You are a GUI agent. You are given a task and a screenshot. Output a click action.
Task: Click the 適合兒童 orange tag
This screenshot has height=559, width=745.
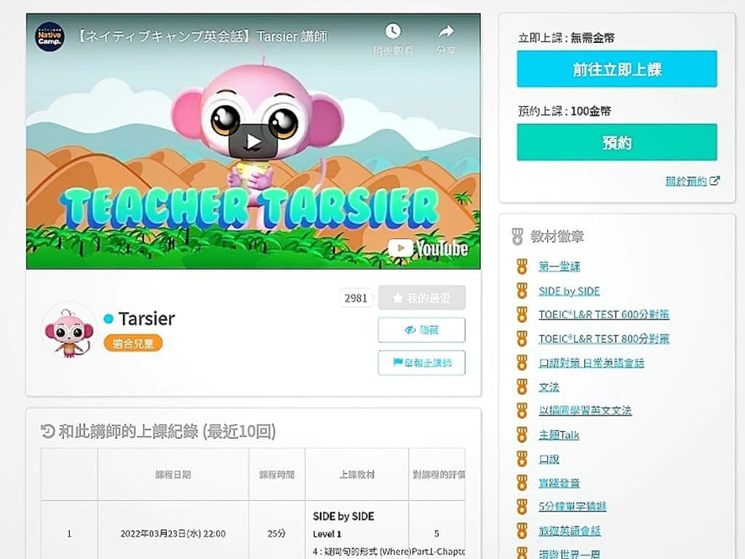click(x=133, y=344)
